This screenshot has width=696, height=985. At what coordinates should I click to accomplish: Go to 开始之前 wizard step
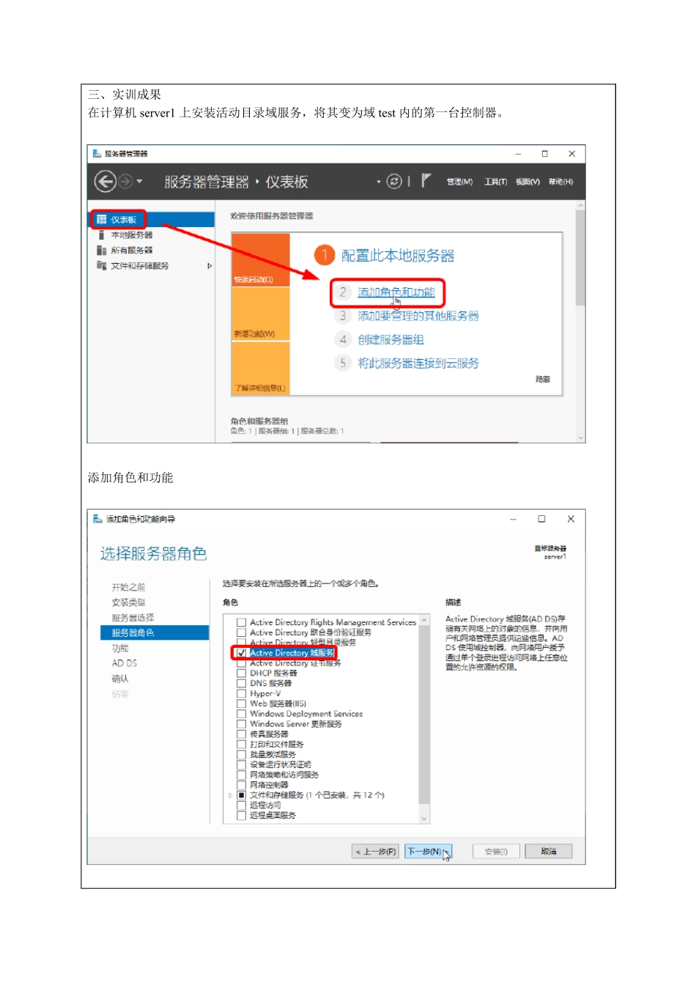128,587
